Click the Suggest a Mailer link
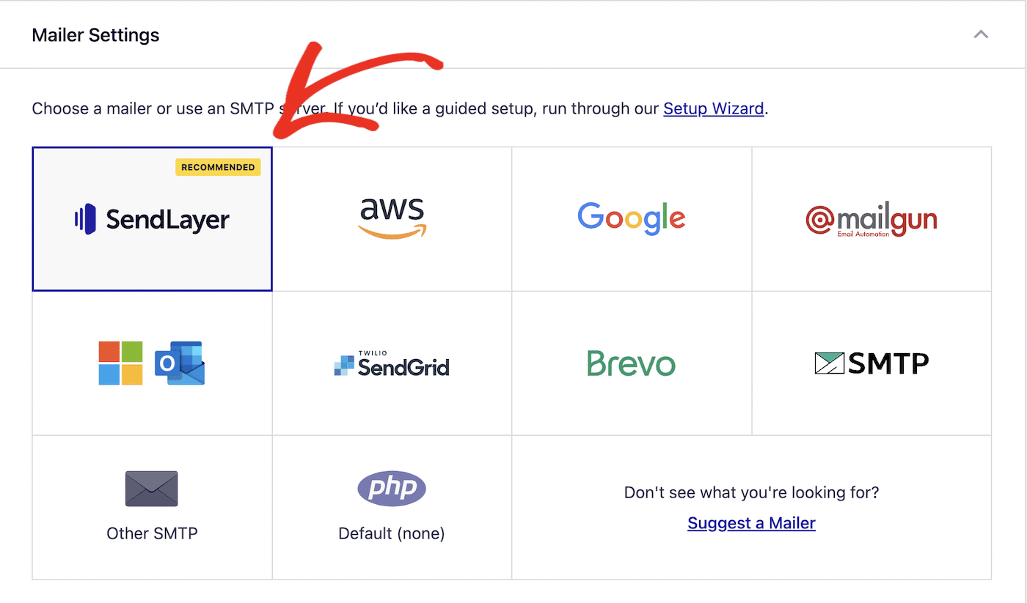 [x=752, y=523]
